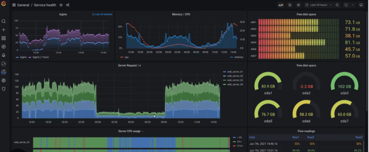Open the Alerting bell icon
369x152 pixels.
[4, 55]
